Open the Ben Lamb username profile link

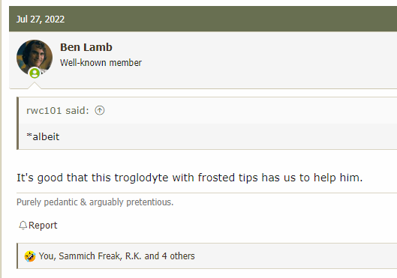[86, 47]
